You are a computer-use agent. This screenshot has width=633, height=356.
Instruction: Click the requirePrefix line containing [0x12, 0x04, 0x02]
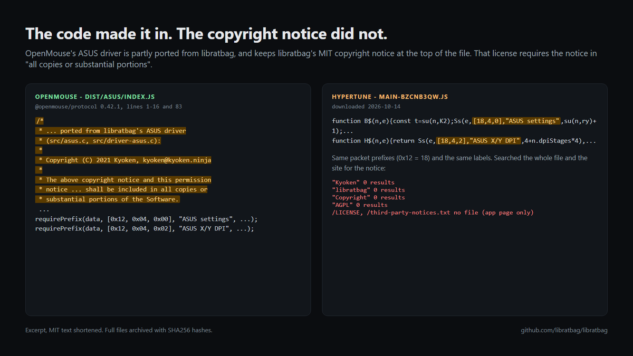tap(145, 229)
